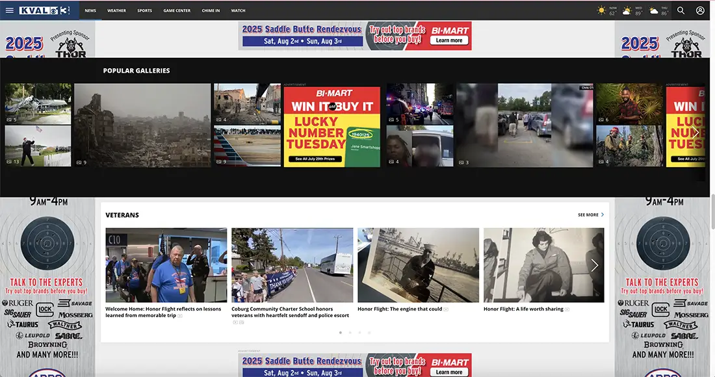The height and width of the screenshot is (377, 715).
Task: Click the SEE MORE link in Veterans
Action: pyautogui.click(x=588, y=214)
